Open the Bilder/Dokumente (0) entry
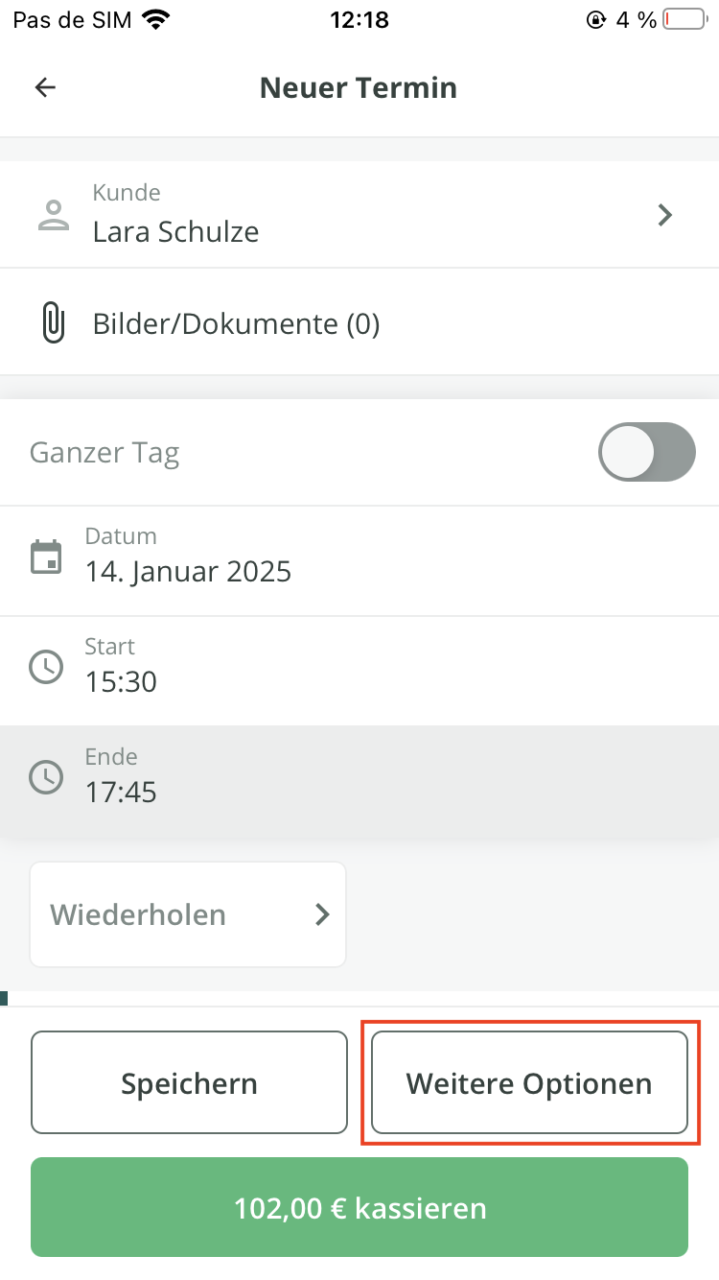Screen dimensions: 719x1280 click(236, 324)
